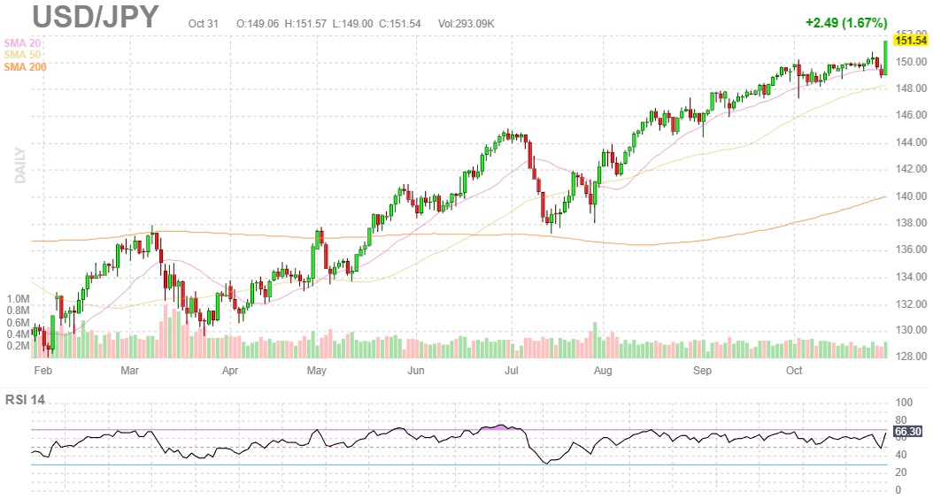Select the Oct month axis label
The height and width of the screenshot is (499, 933).
[x=794, y=371]
